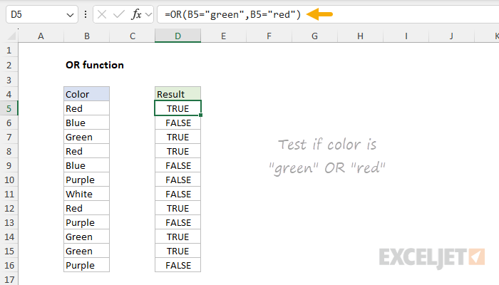Click cell D13 showing FALSE
The height and width of the screenshot is (285, 499).
tap(178, 222)
